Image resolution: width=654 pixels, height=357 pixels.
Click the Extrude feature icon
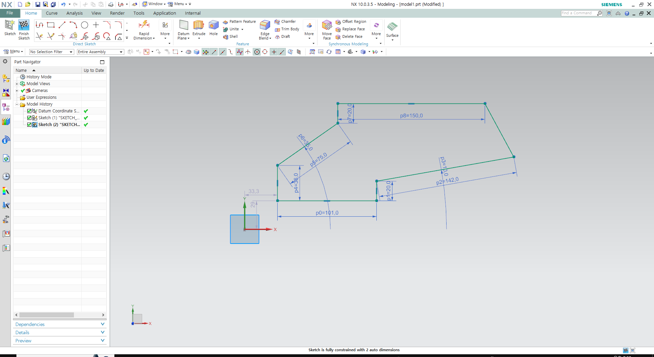pyautogui.click(x=199, y=25)
